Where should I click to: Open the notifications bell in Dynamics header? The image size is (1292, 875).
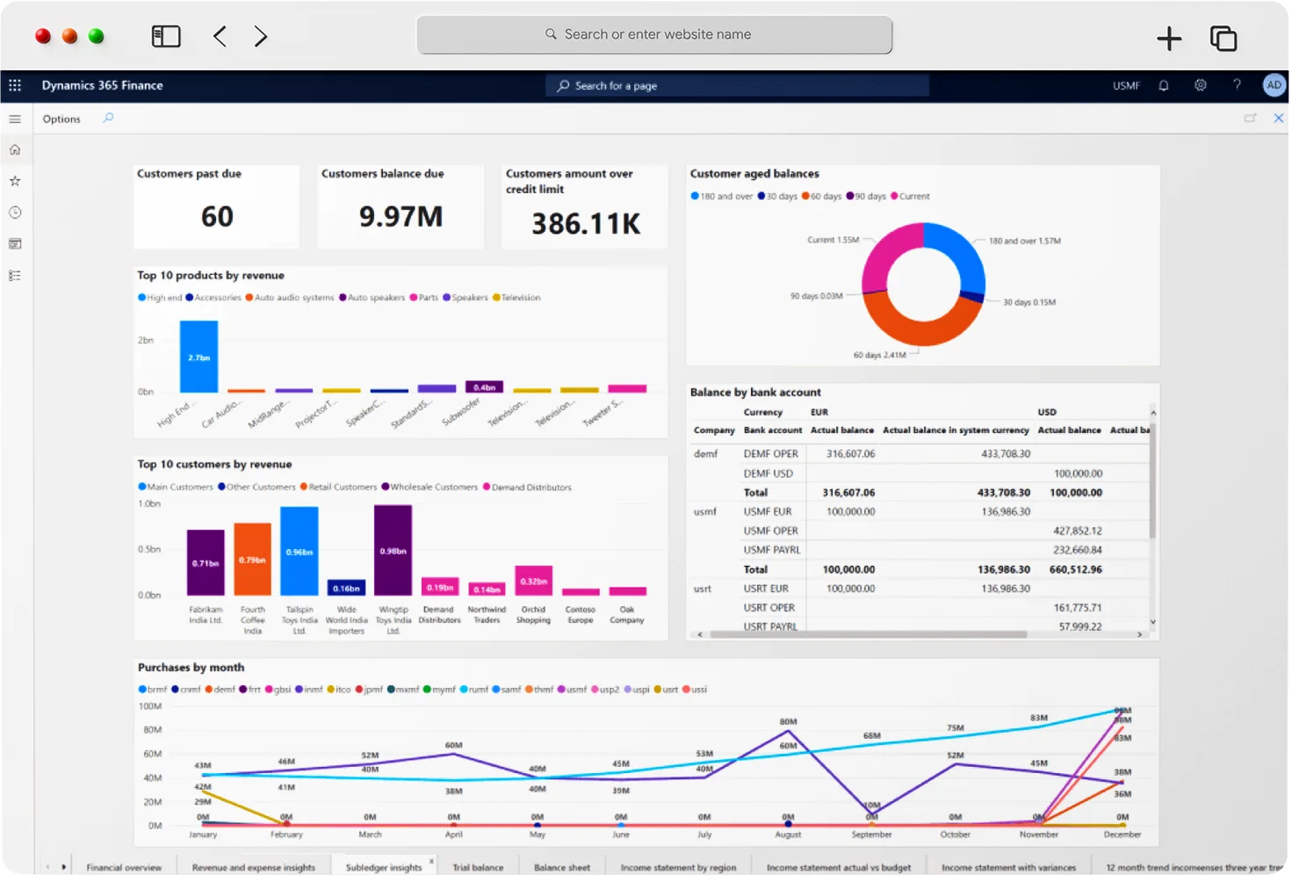(x=1163, y=85)
